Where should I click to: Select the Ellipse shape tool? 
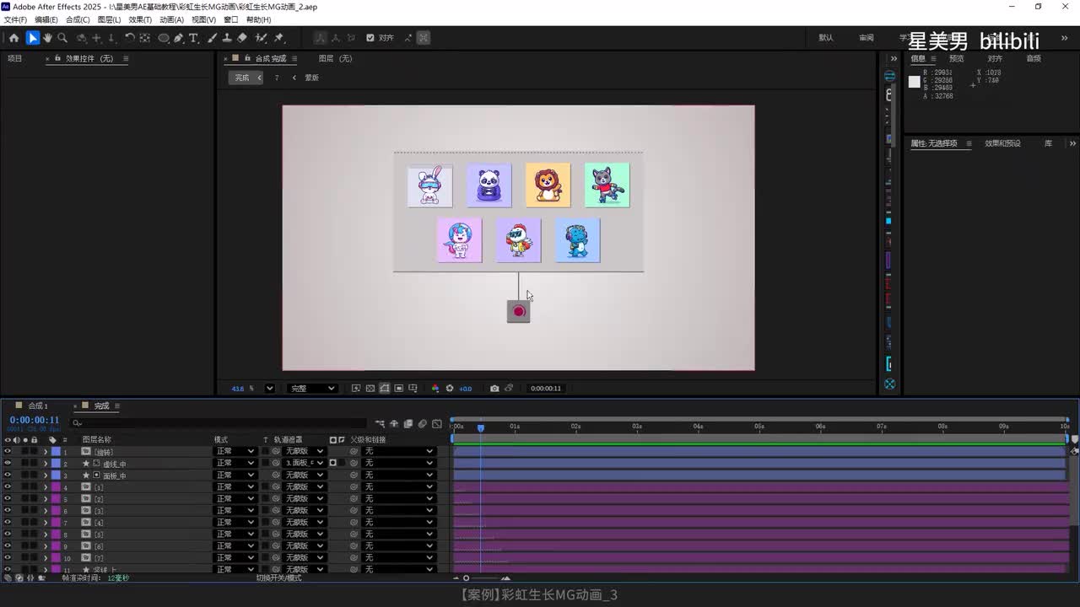[x=164, y=38]
